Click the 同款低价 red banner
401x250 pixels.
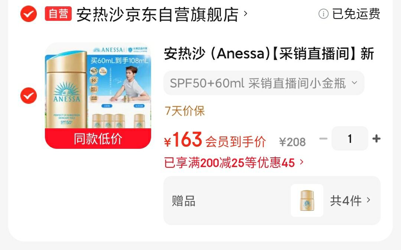[x=98, y=138]
